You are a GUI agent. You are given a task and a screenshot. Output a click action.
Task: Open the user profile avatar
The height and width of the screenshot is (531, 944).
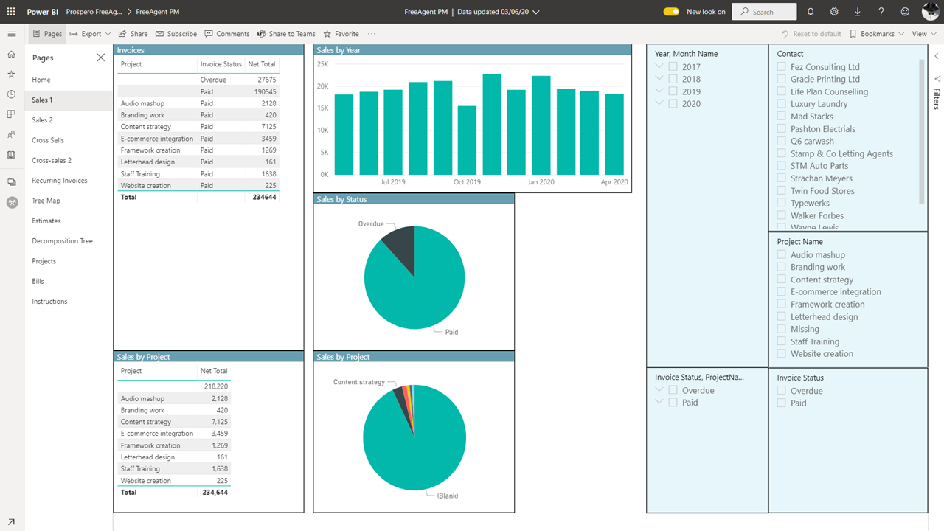click(930, 12)
